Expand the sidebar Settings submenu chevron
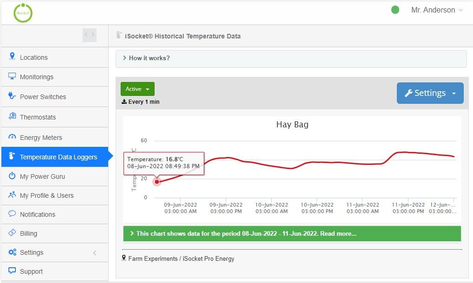Viewport: 473px width, 283px height. pyautogui.click(x=95, y=252)
